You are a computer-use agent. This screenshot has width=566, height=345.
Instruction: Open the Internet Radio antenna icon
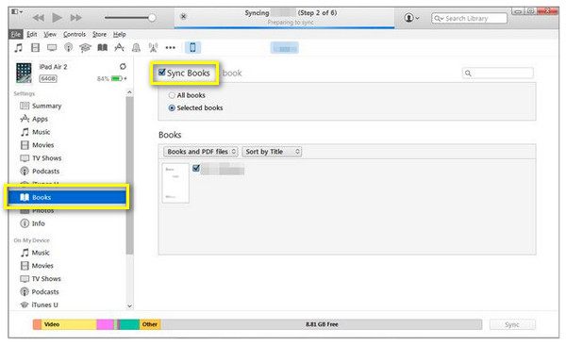point(154,48)
